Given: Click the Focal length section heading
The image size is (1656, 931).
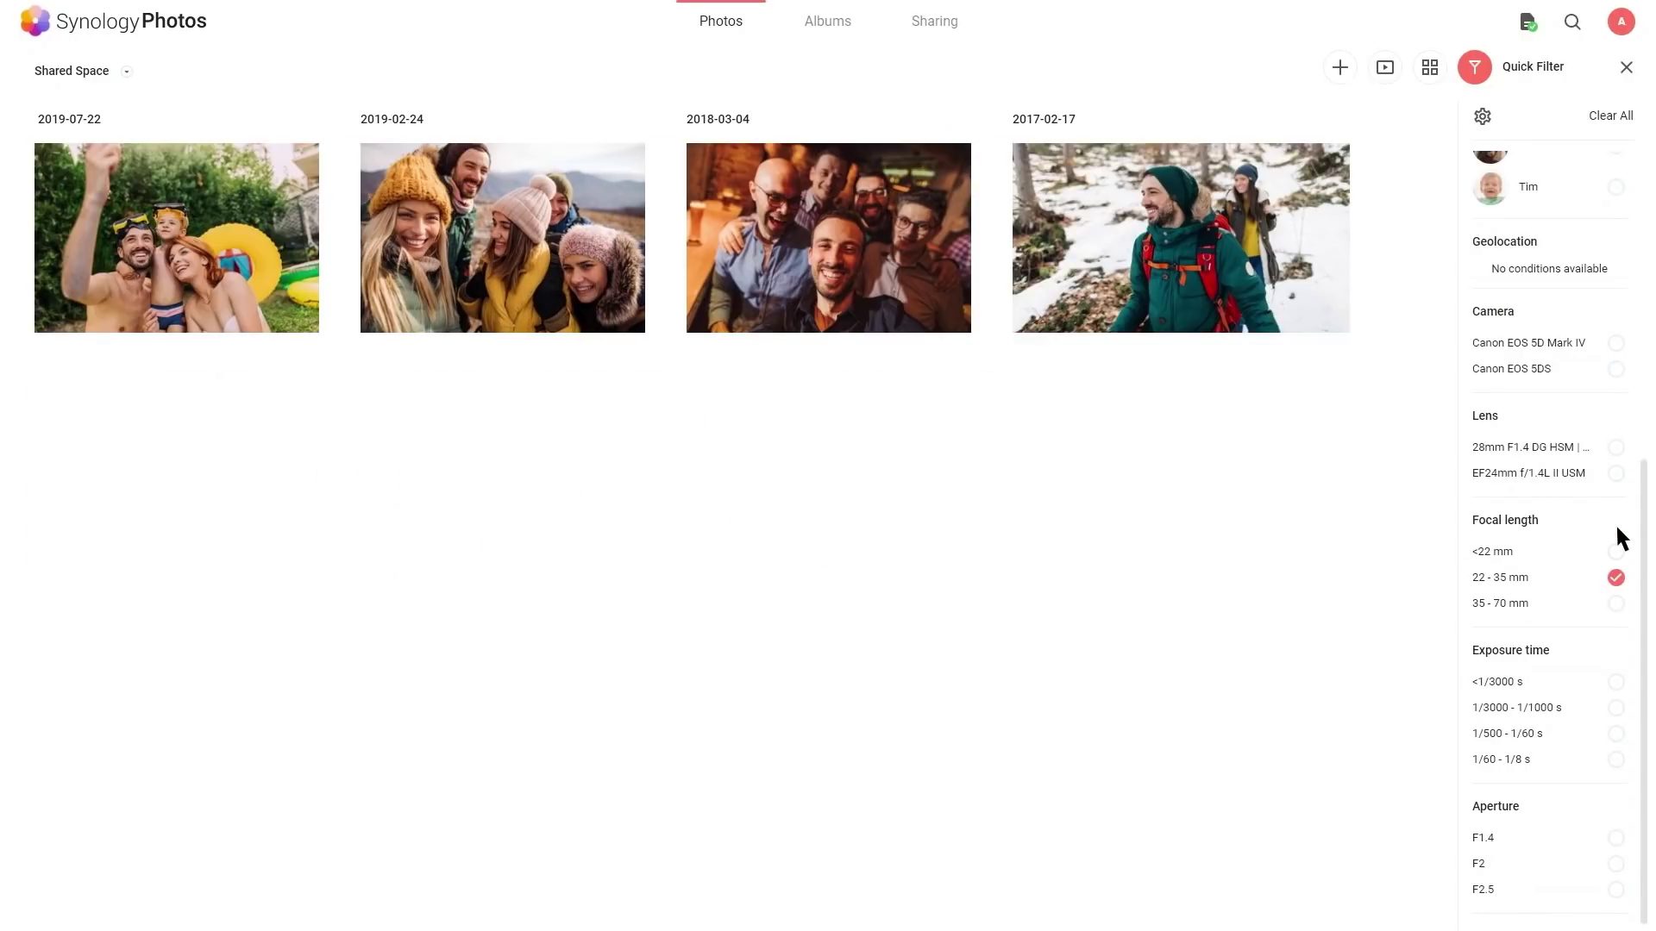Looking at the screenshot, I should 1505,520.
